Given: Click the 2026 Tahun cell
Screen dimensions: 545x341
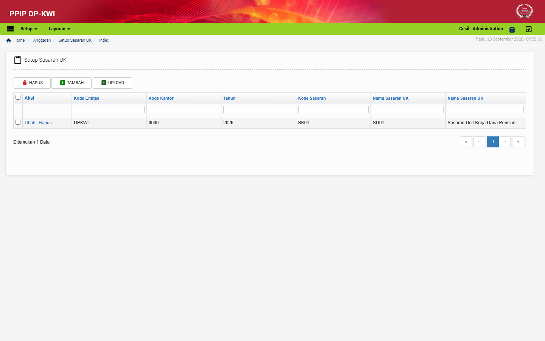Looking at the screenshot, I should [x=258, y=123].
